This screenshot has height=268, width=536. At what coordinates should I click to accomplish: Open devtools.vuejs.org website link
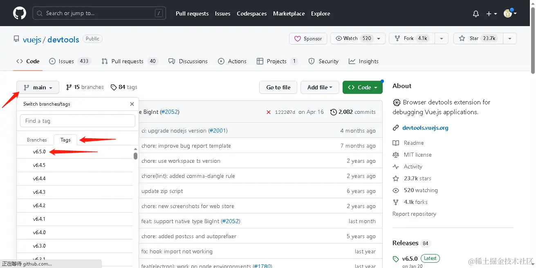tap(425, 128)
